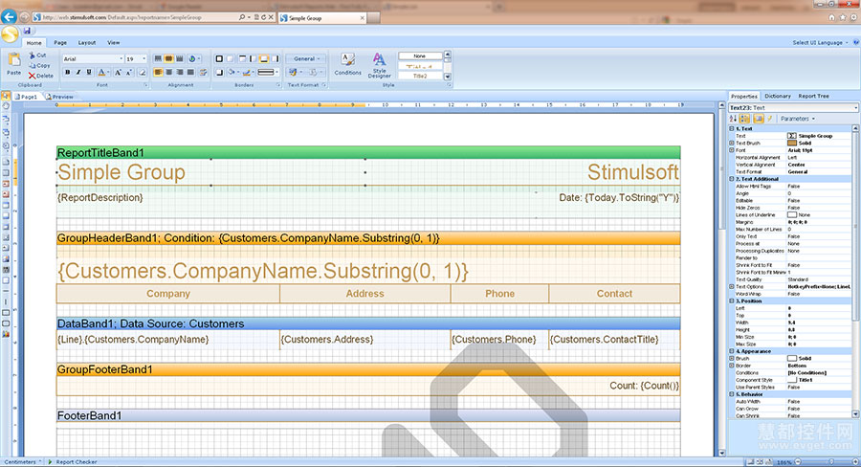Image resolution: width=861 pixels, height=467 pixels.
Task: Apply all borders to component
Action: 219,58
